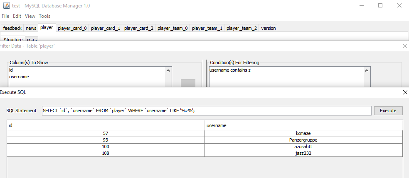Click the Execute button

click(388, 111)
